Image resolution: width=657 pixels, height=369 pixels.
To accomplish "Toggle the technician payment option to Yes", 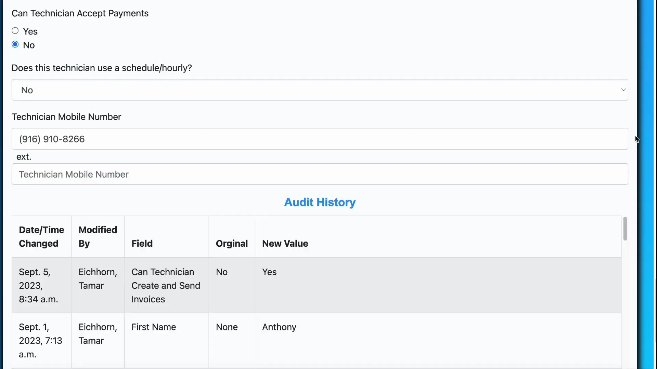I will pyautogui.click(x=15, y=31).
